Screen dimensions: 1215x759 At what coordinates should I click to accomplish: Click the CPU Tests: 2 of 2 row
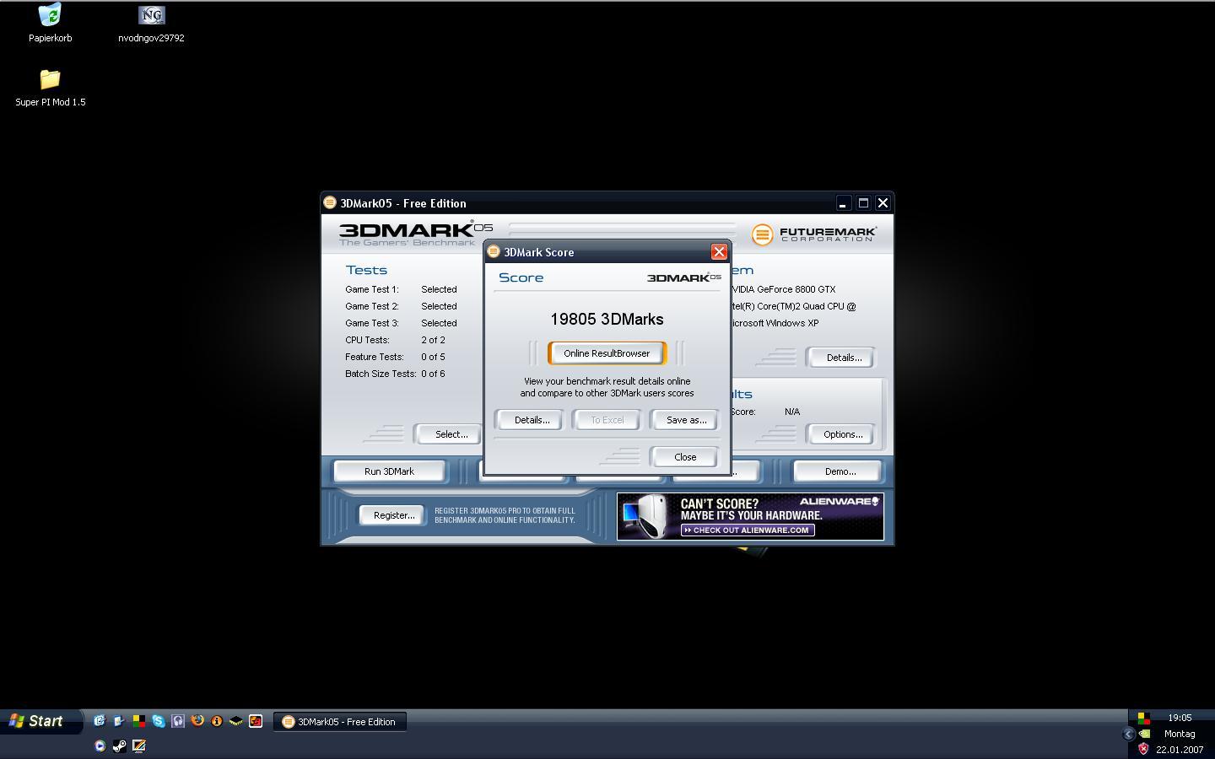[x=395, y=340]
